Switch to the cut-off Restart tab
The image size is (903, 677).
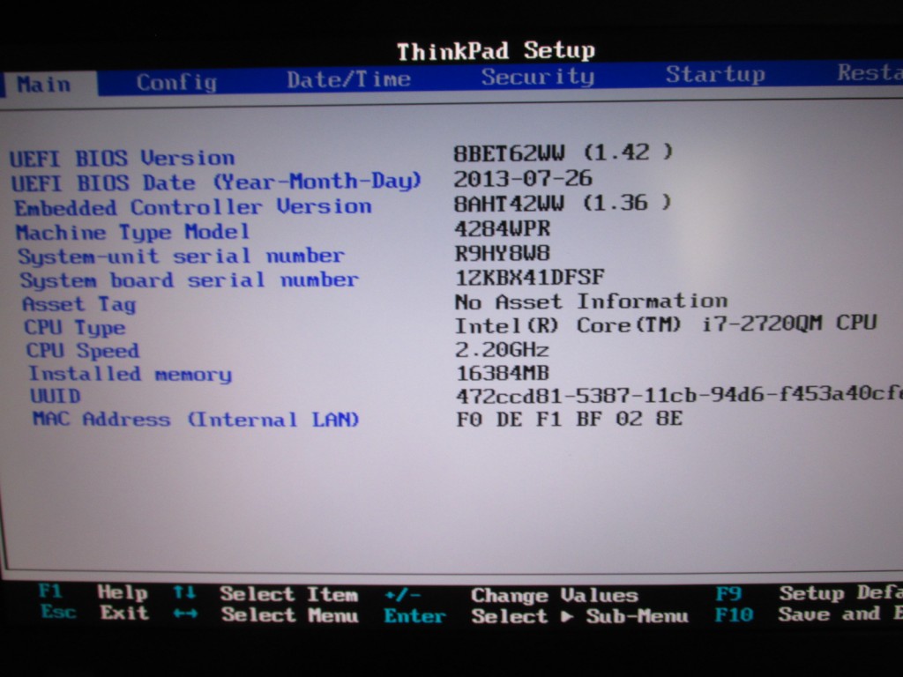pos(869,72)
